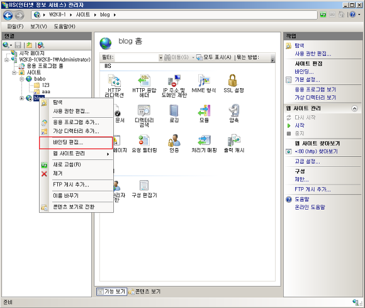Choose 이름 바꾸기 in context menu

pyautogui.click(x=76, y=196)
